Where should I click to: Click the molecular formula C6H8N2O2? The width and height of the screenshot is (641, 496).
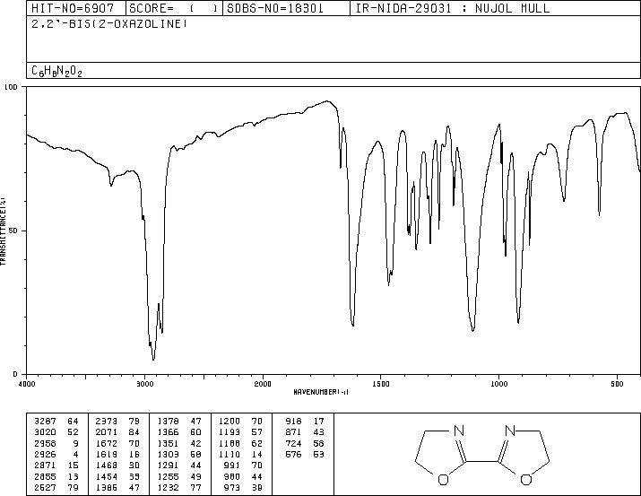tap(56, 71)
